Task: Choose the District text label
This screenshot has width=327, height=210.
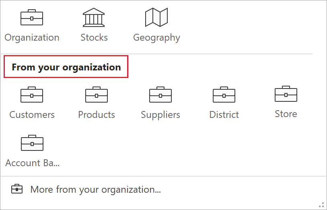Action: [224, 115]
